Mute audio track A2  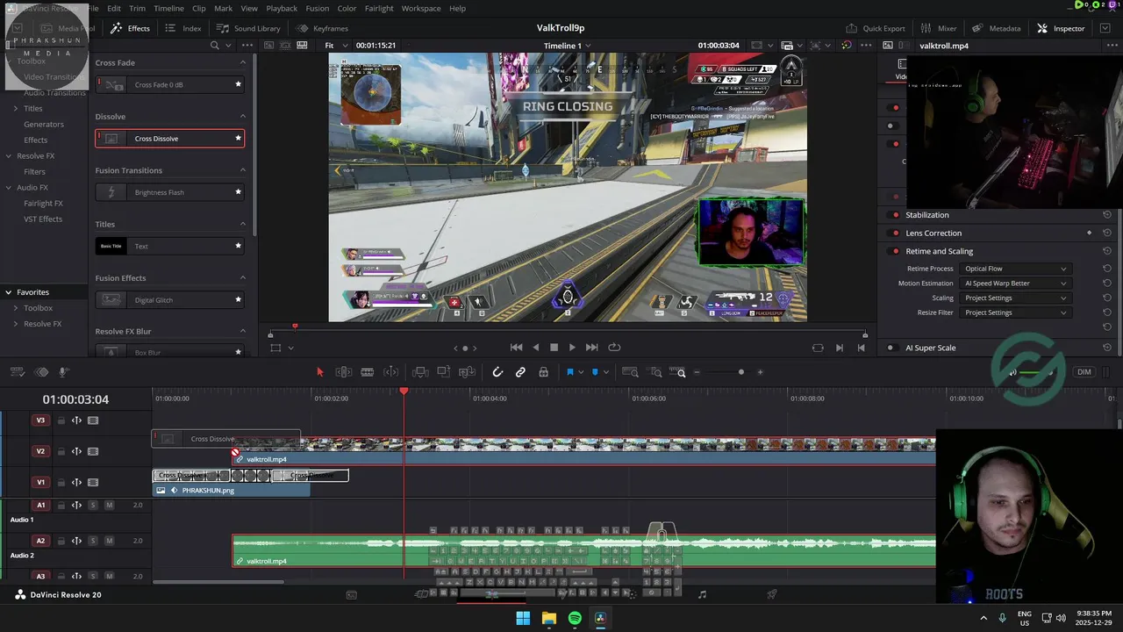click(x=109, y=541)
